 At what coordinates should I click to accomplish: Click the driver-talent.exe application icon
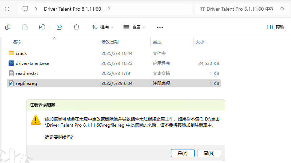pyautogui.click(x=11, y=63)
